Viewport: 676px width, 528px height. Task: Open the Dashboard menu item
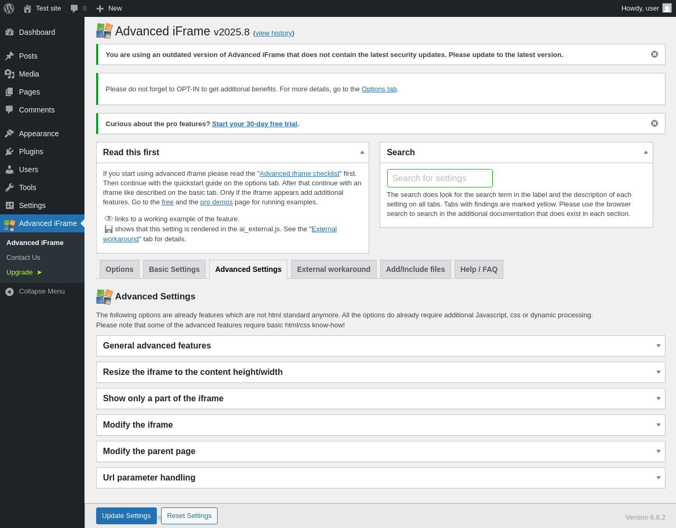pos(42,32)
